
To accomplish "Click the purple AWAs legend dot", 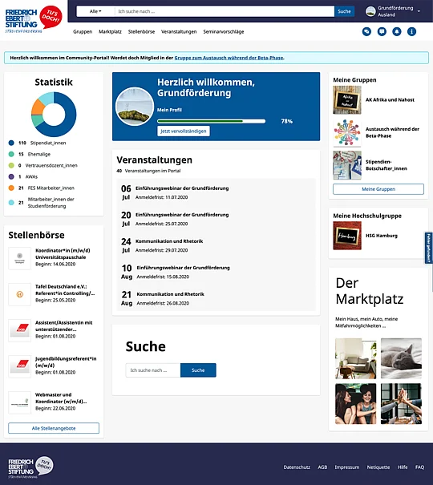I will coord(11,176).
